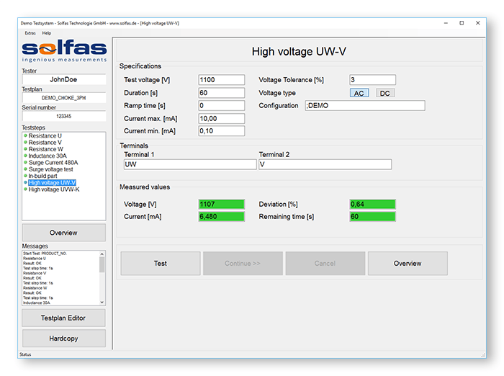Click green status dot of High voltage UVW-K
504x376 pixels.
(x=25, y=189)
